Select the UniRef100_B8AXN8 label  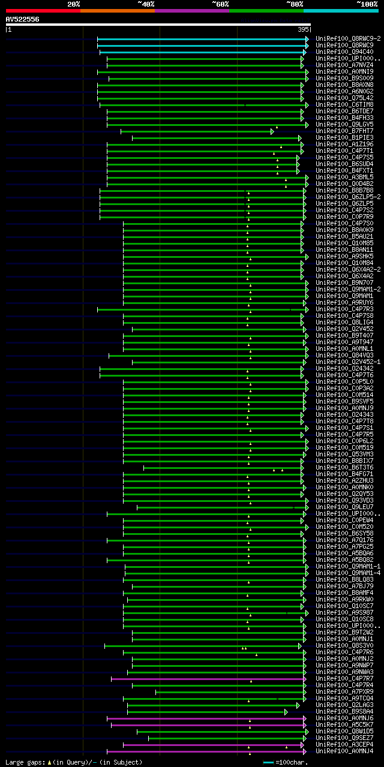(345, 85)
